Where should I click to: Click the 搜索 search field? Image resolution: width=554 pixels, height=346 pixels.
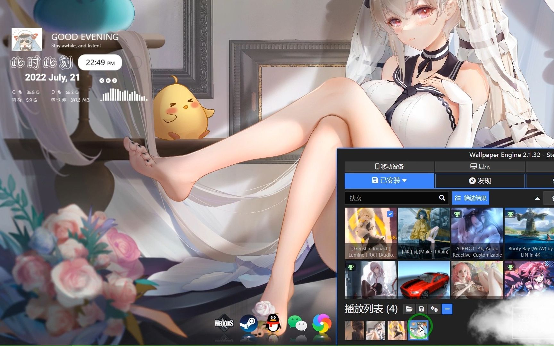[x=397, y=198]
